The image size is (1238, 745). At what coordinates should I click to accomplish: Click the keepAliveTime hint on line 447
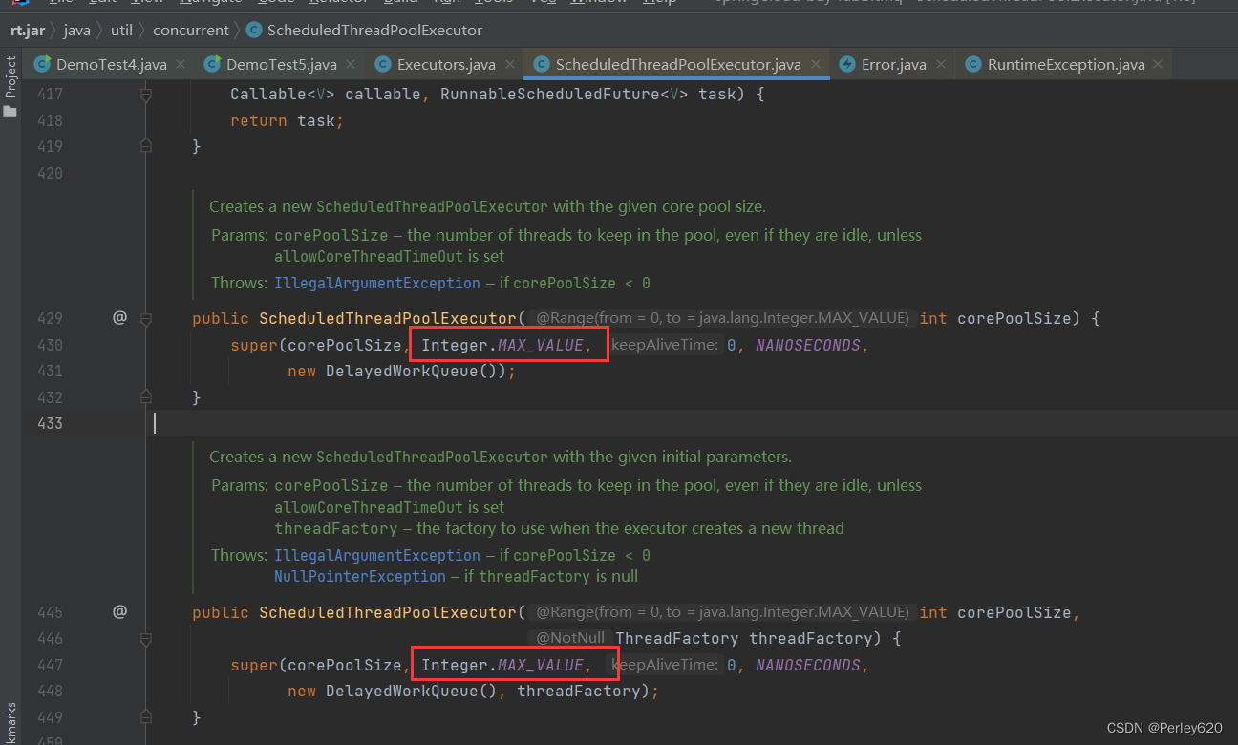(664, 665)
